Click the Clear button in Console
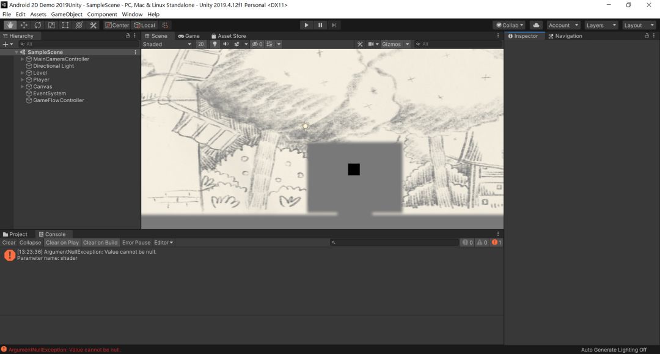This screenshot has height=354, width=660. 9,243
